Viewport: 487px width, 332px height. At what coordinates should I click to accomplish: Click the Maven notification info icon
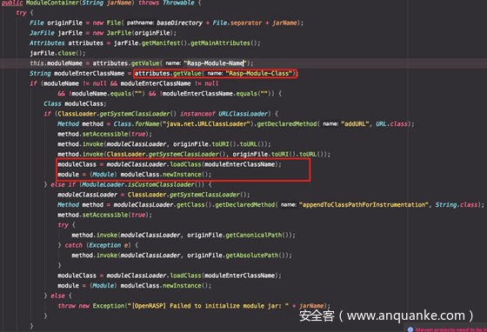point(410,329)
